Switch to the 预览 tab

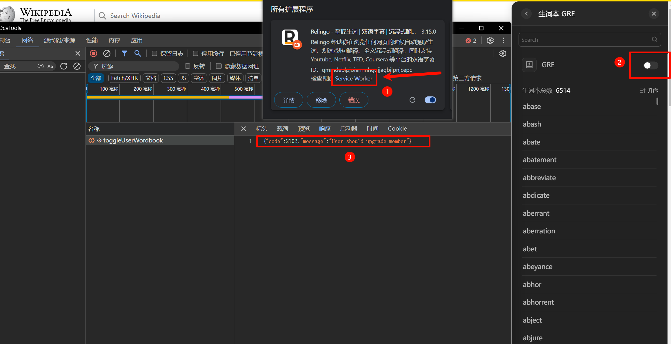click(304, 129)
